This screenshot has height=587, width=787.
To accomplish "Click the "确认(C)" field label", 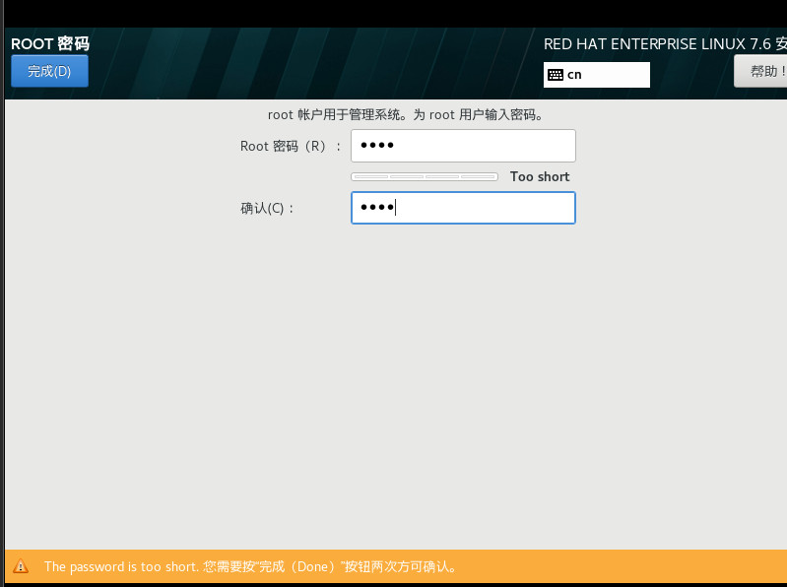I will [268, 209].
